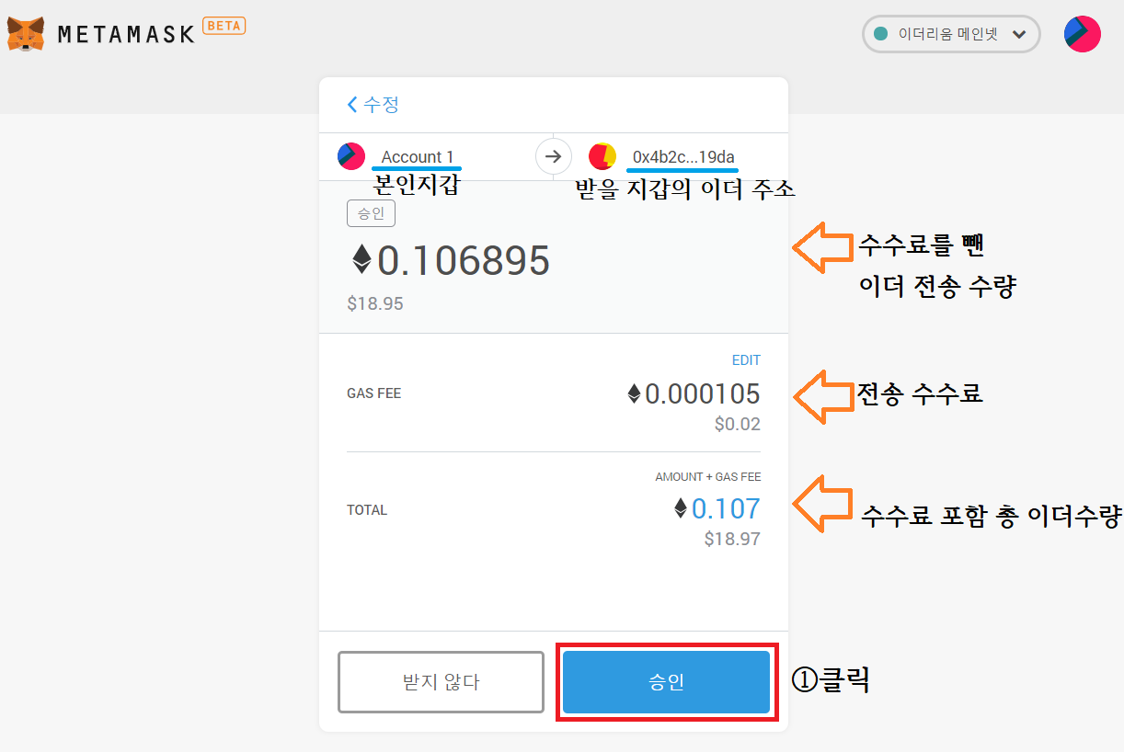The height and width of the screenshot is (752, 1124).
Task: Click the total amount 0.107 value
Action: point(726,508)
